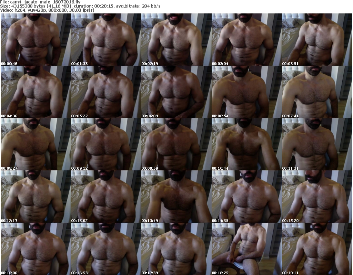Click the frame at 00:09:12
This screenshot has height=275, width=353.
tap(106, 144)
